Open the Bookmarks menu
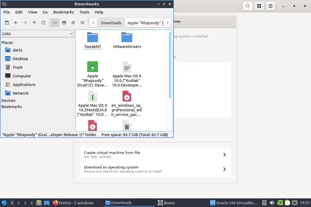The width and height of the screenshot is (311, 207). (x=63, y=12)
